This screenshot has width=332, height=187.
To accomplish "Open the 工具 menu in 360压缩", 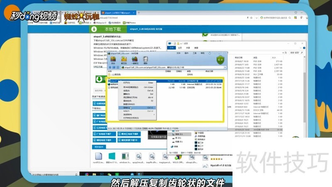I will [x=195, y=53].
